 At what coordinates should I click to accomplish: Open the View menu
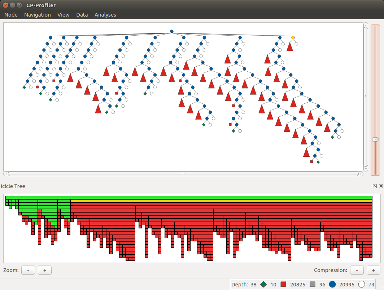pos(63,15)
